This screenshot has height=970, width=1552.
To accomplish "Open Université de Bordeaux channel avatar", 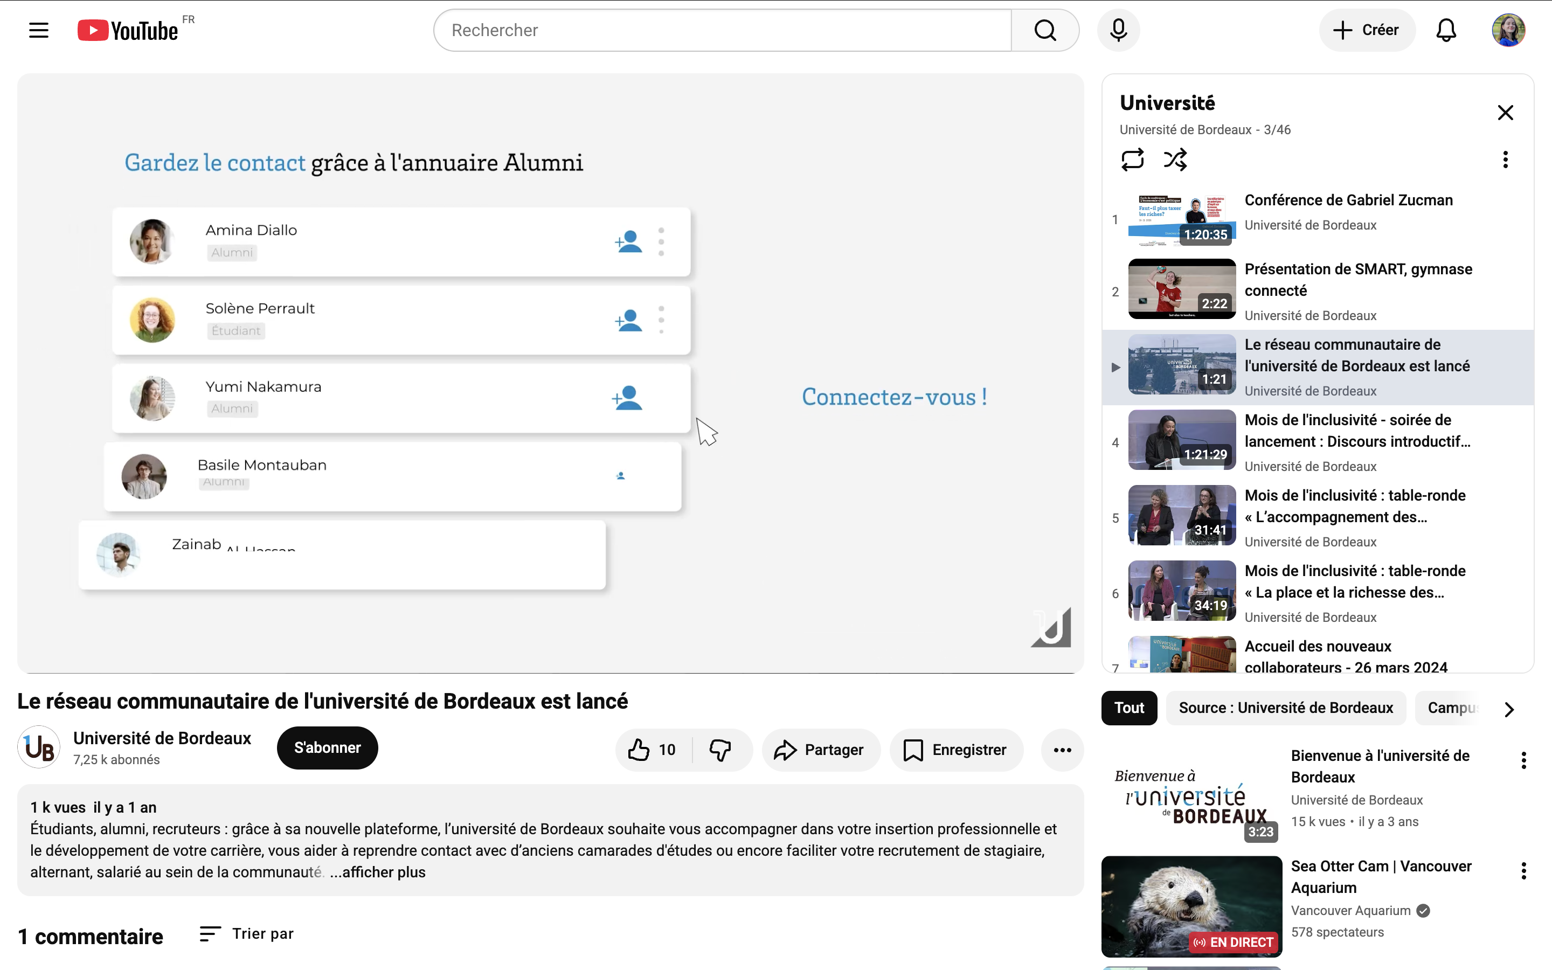I will pos(38,747).
